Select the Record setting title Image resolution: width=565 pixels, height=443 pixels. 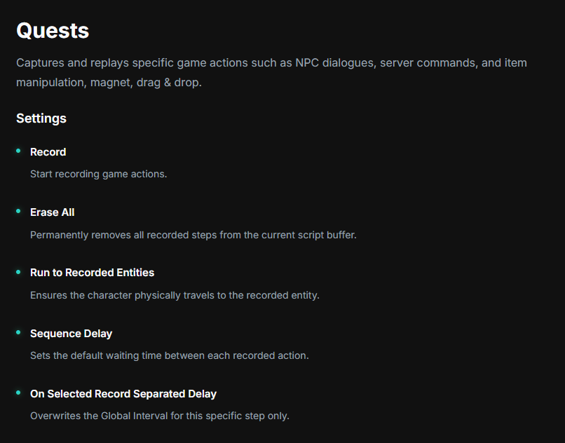tap(48, 152)
